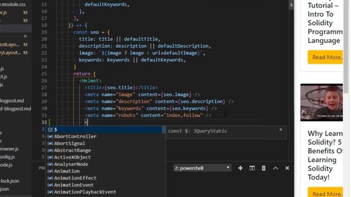The height and width of the screenshot is (197, 351).
Task: Click 'const seo' declaration
Action: pos(92,32)
